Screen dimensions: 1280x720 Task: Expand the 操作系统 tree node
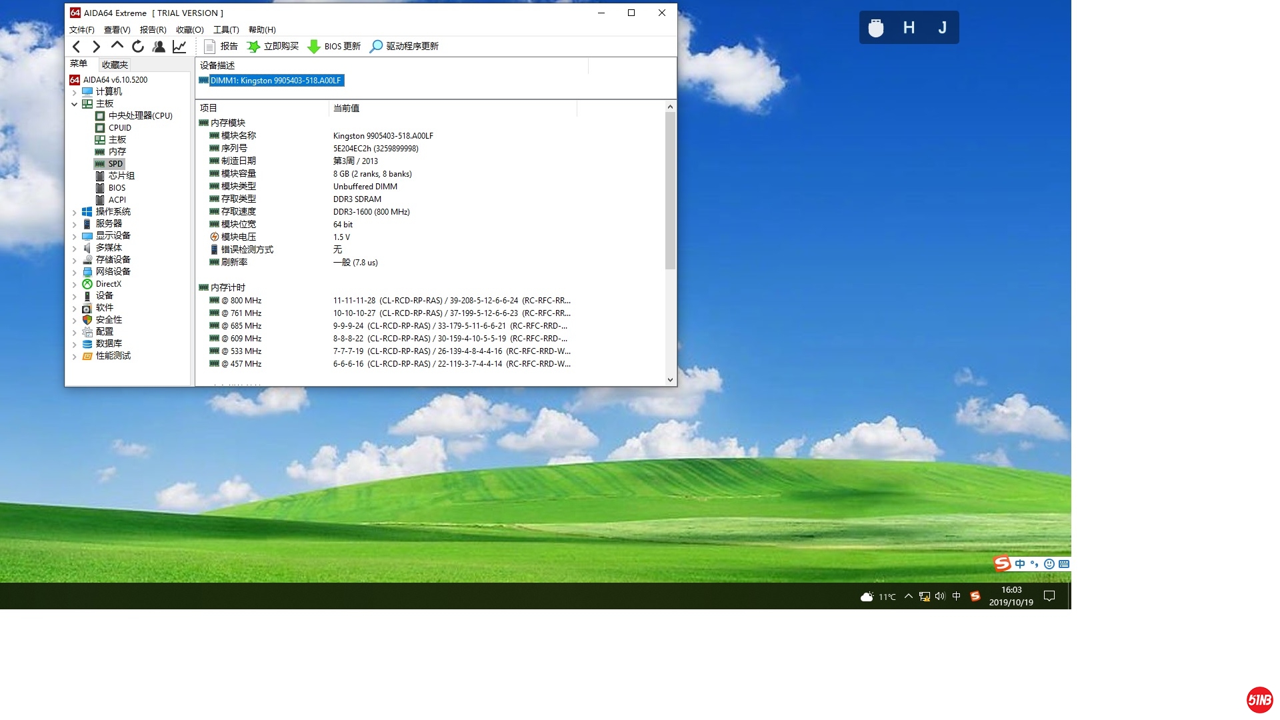(75, 212)
